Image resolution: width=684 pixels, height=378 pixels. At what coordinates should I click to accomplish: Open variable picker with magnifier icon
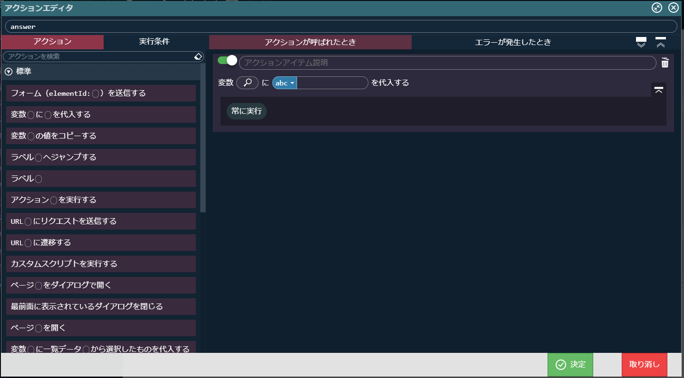[x=247, y=83]
